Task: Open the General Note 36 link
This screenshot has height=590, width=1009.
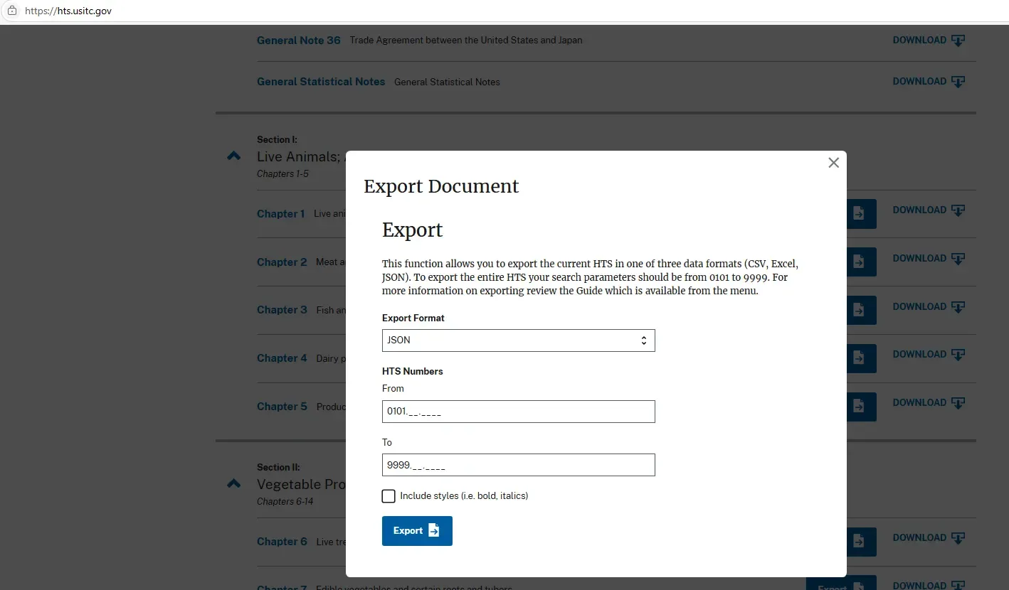Action: click(x=298, y=41)
